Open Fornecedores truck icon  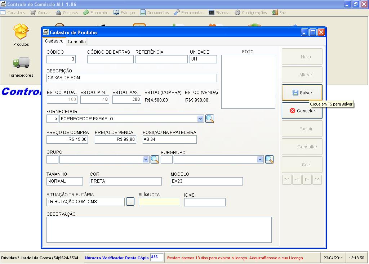point(21,63)
